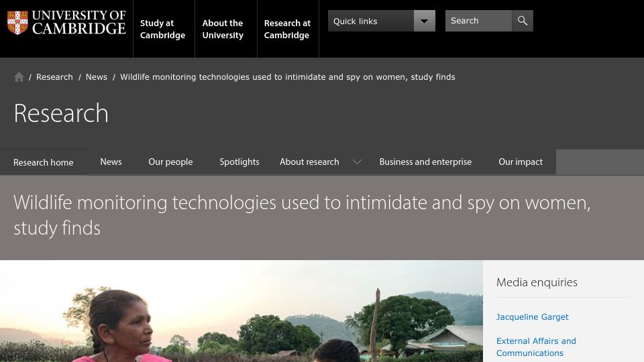The height and width of the screenshot is (362, 644).
Task: Go to the News tab
Action: click(111, 162)
